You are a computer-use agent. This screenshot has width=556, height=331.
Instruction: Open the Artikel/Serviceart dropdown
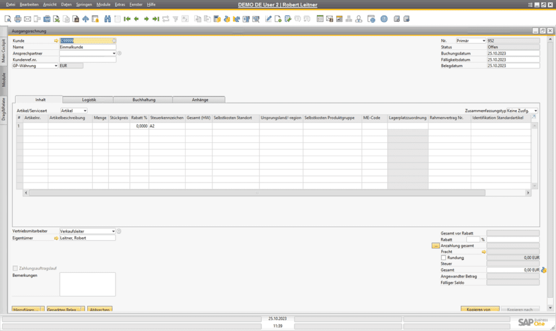pos(85,111)
